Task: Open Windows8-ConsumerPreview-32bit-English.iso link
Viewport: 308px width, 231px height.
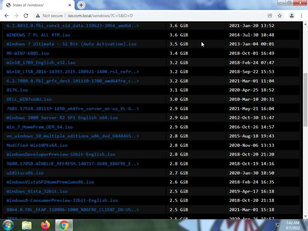Action: (62, 200)
